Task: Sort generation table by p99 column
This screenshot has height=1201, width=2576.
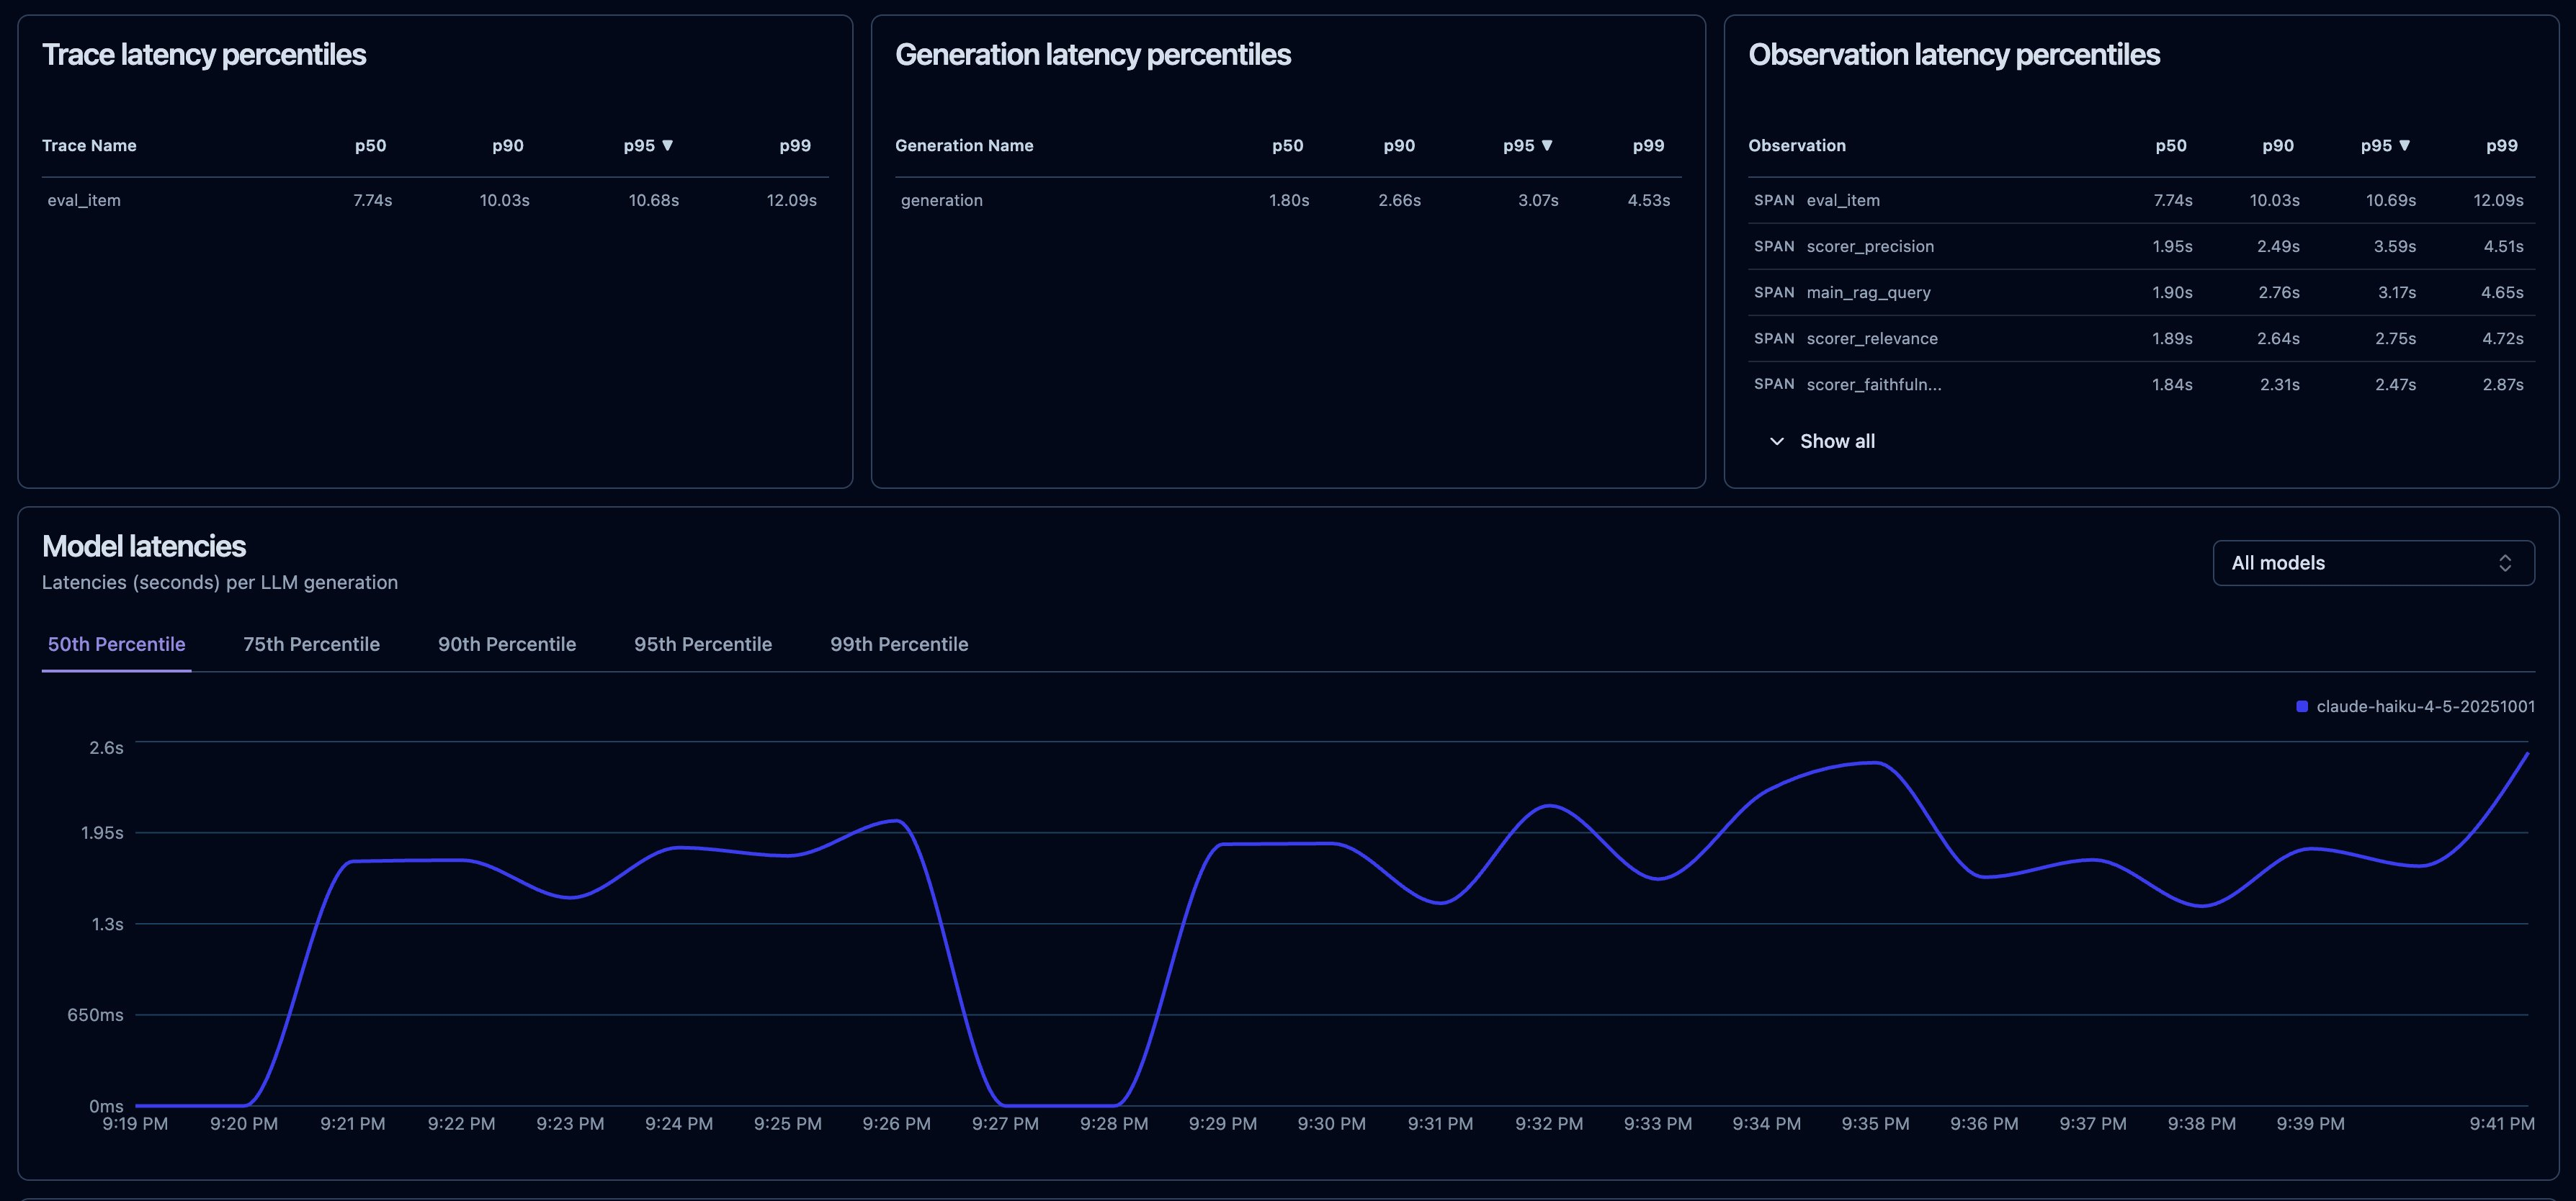Action: (1648, 146)
